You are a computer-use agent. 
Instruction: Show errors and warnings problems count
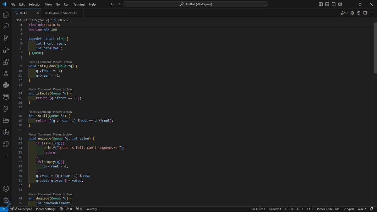tap(66, 209)
